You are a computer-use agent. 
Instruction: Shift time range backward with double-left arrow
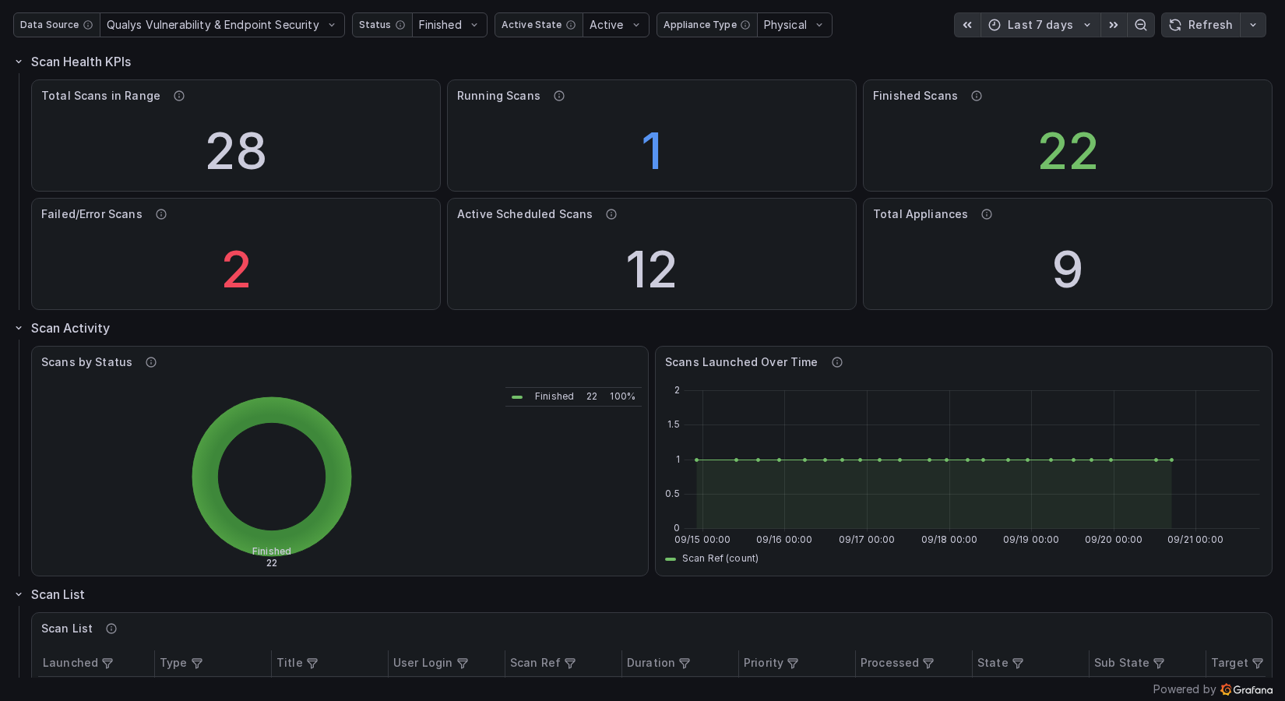tap(967, 25)
